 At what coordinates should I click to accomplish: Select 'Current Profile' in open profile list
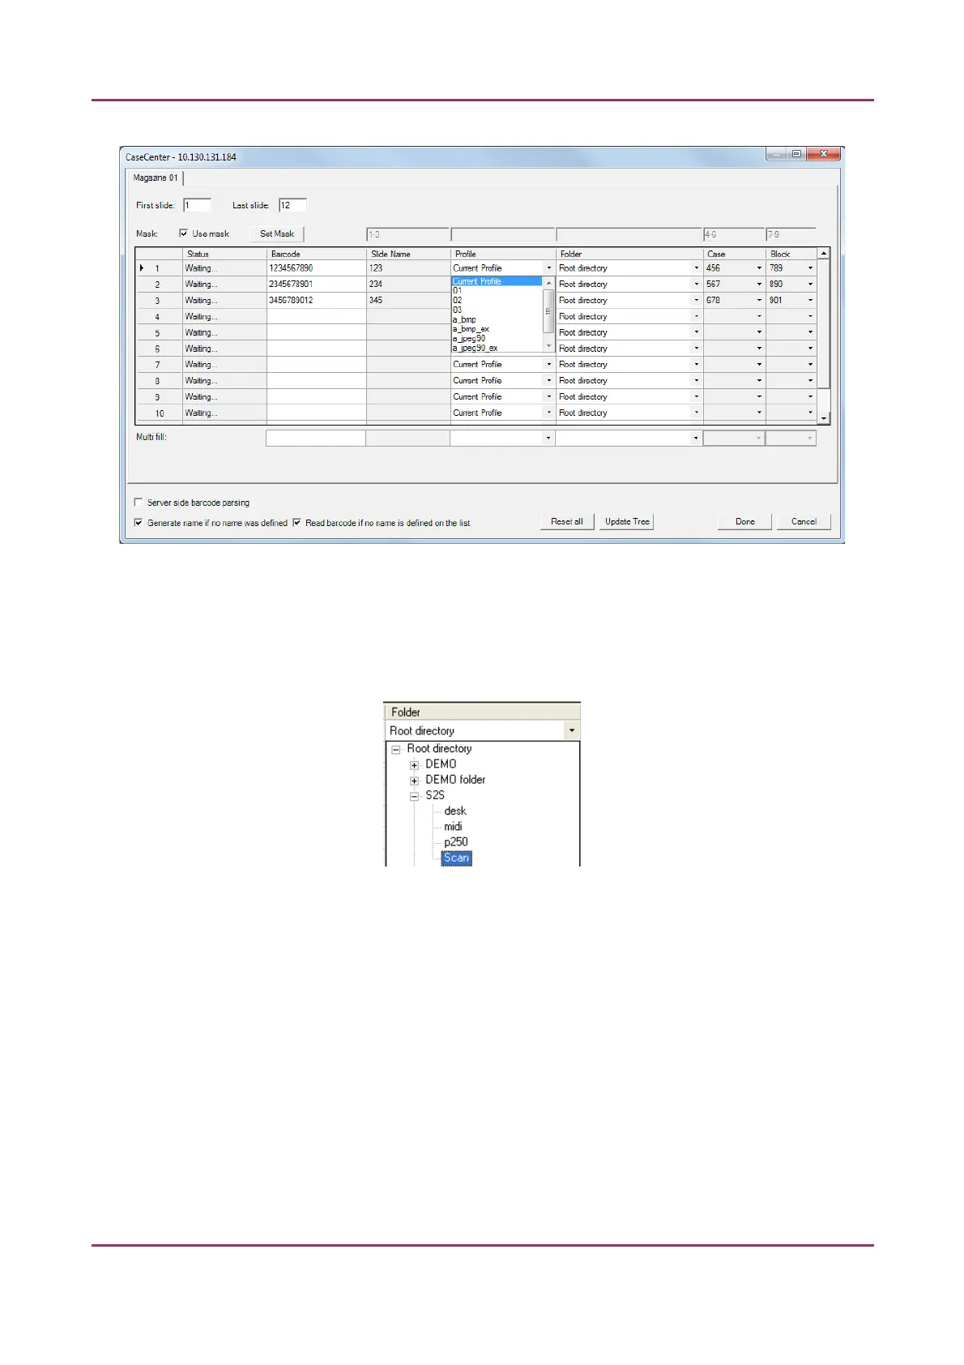point(497,281)
